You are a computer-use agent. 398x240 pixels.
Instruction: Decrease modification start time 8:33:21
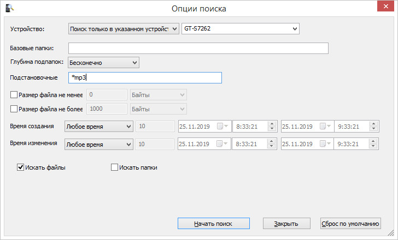tap(271, 146)
